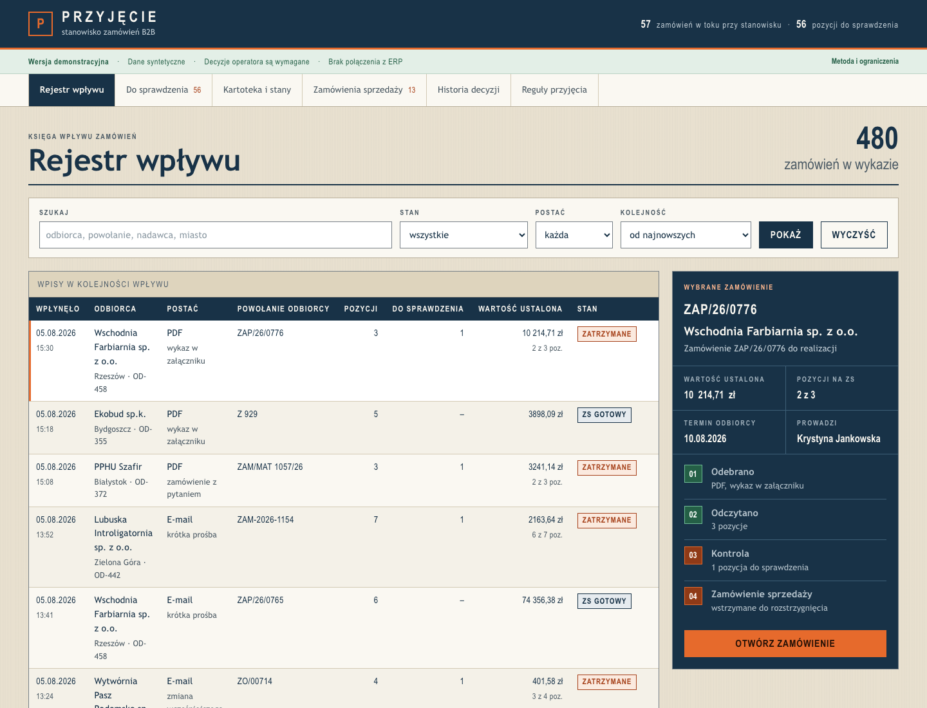Switch to Rejestr wpływu tab
The image size is (927, 708).
(71, 89)
